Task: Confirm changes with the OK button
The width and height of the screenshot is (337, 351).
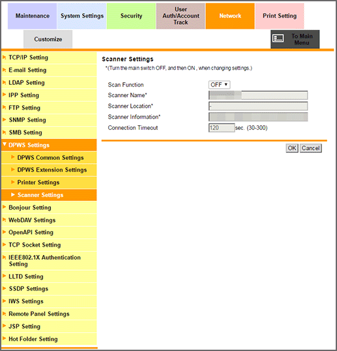Action: tap(292, 148)
